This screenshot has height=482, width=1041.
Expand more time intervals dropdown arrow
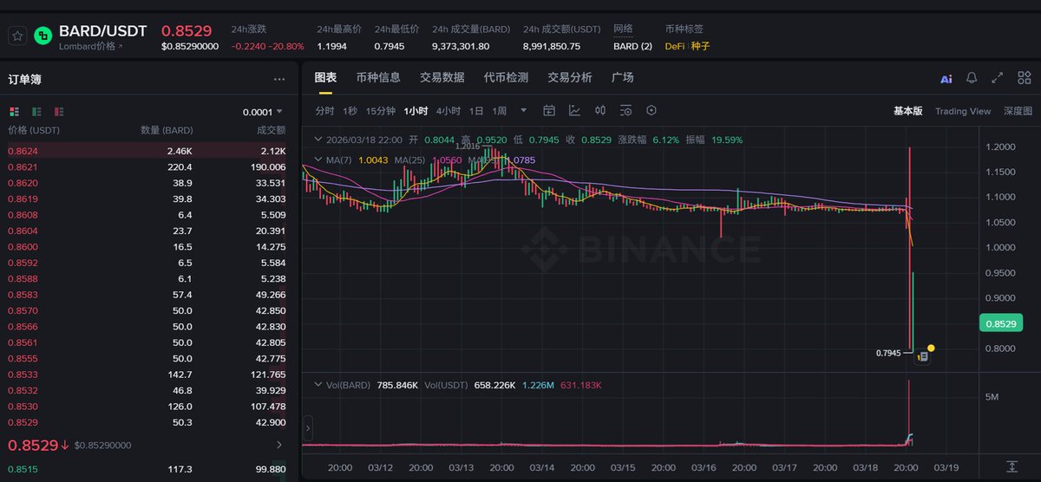click(523, 111)
